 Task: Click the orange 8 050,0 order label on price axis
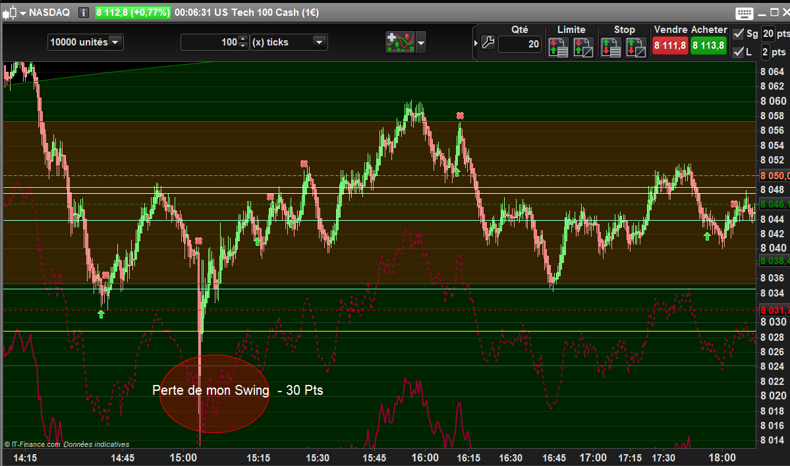point(774,176)
